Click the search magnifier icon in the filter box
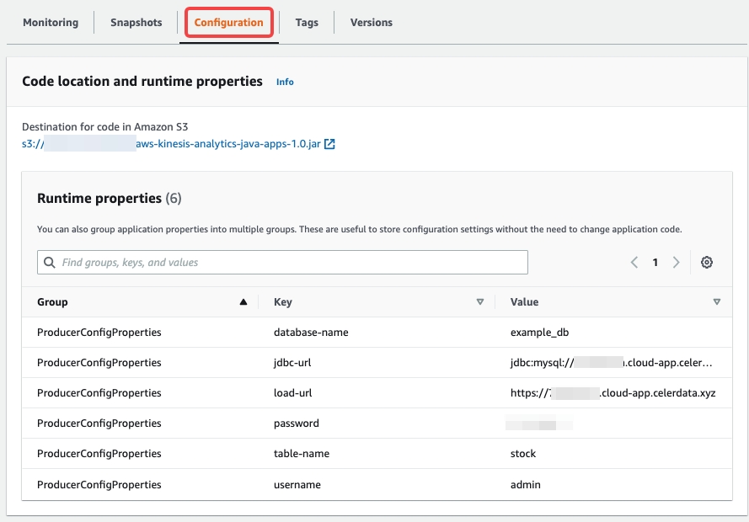 point(50,263)
